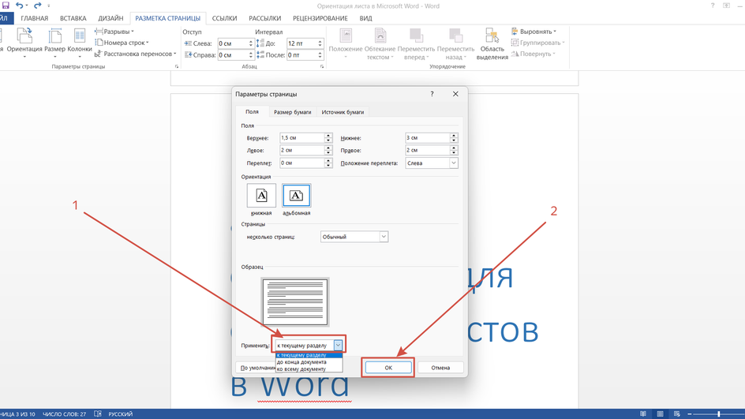Adjust the После spacing stepper
745x419 pixels.
click(x=320, y=55)
